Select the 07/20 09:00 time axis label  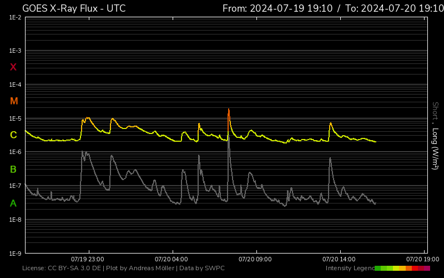click(255, 259)
